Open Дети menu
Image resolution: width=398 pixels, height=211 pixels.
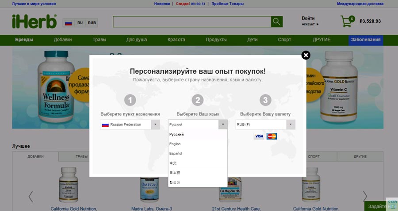pos(253,40)
